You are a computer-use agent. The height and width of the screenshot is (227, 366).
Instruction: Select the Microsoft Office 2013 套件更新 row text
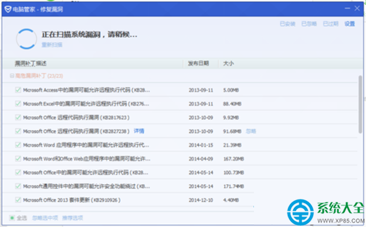(x=72, y=200)
